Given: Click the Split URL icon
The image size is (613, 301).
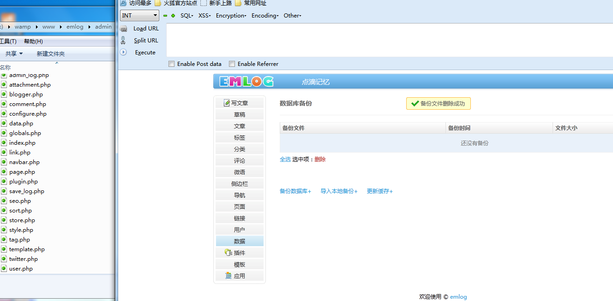Looking at the screenshot, I should pyautogui.click(x=123, y=41).
